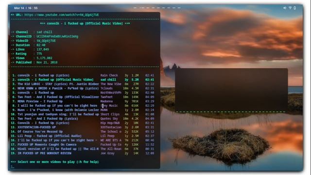The width and height of the screenshot is (311, 175).
Task: Click channel name 'The New Vibe'
Action: pyautogui.click(x=111, y=84)
